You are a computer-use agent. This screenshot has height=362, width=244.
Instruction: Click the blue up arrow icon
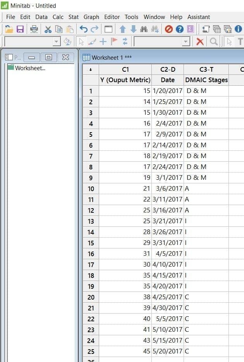coord(123,29)
